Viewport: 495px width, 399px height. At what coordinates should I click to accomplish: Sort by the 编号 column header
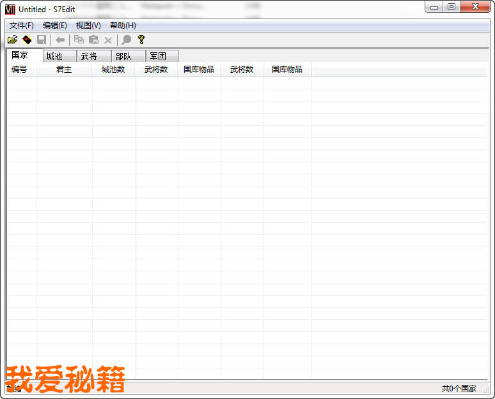20,70
